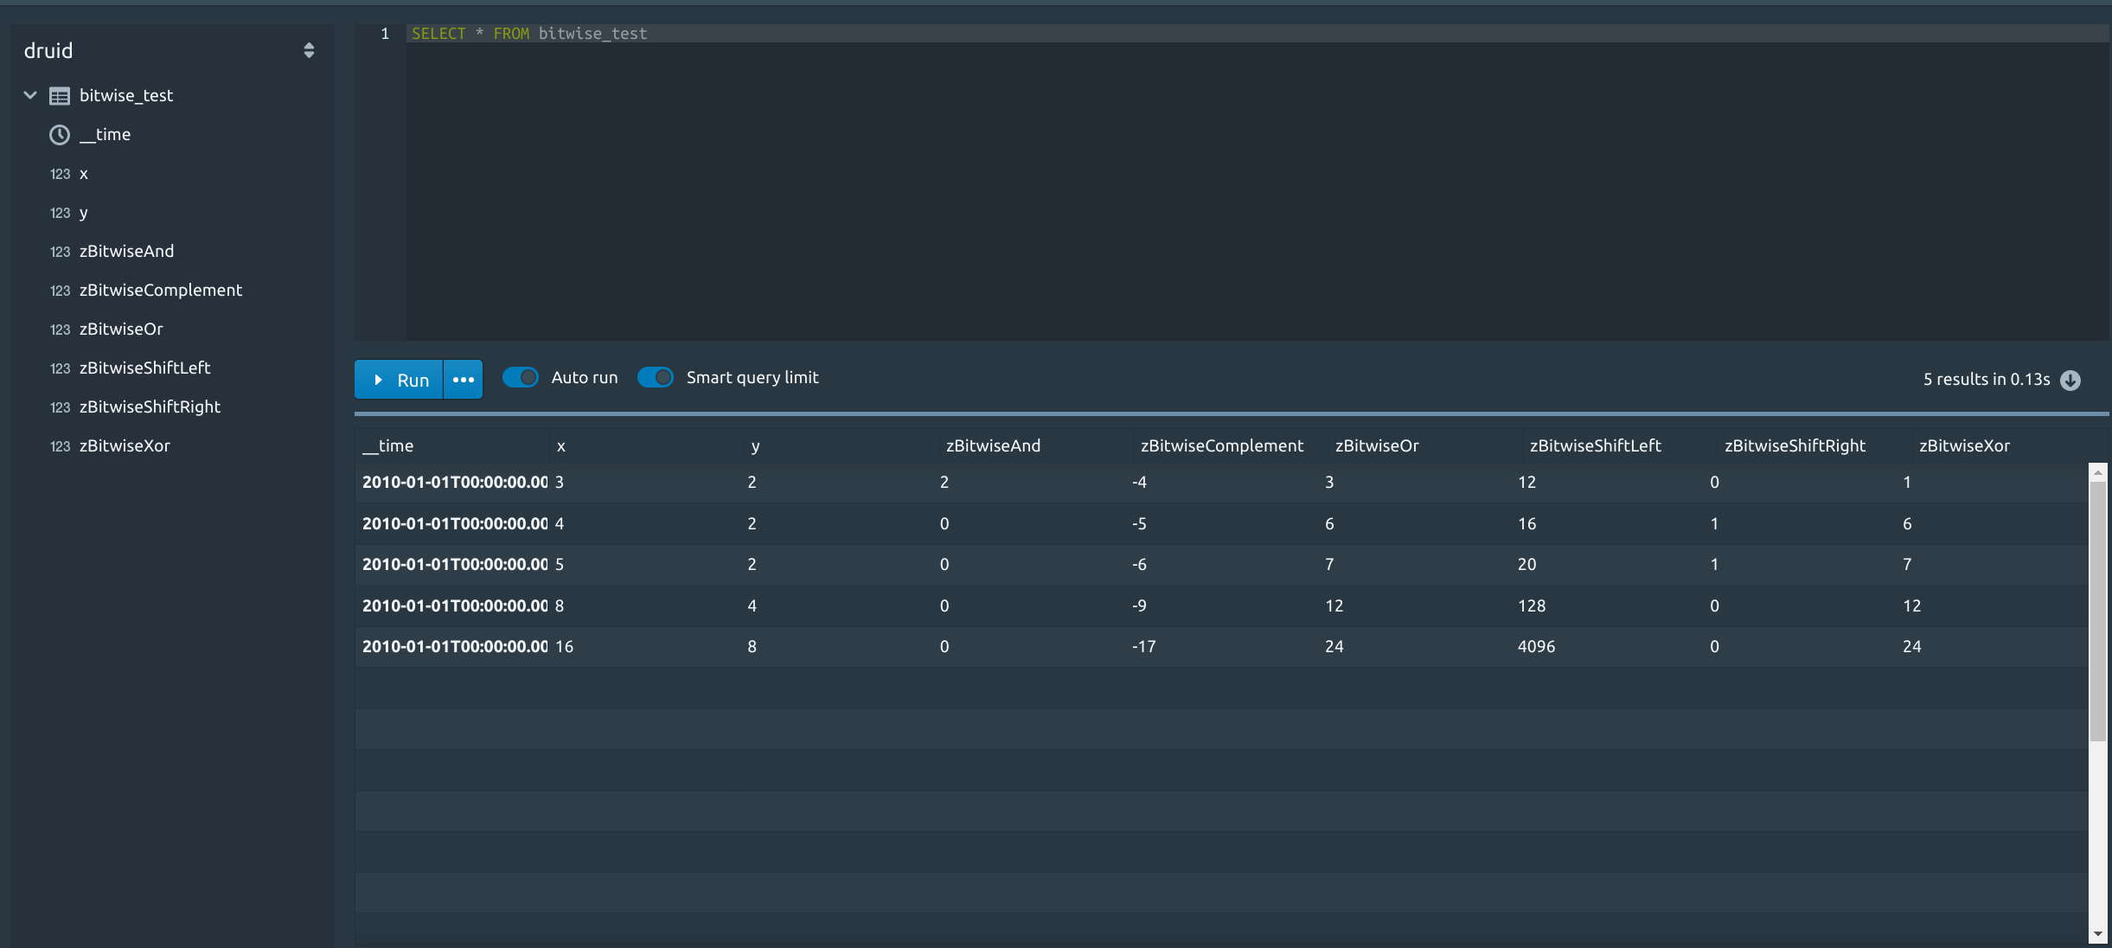The image size is (2112, 948).
Task: Disable the Auto run toggle
Action: pyautogui.click(x=521, y=378)
